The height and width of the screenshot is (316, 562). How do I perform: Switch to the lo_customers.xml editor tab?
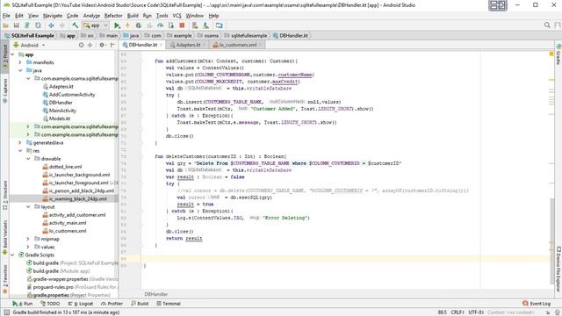tap(238, 45)
